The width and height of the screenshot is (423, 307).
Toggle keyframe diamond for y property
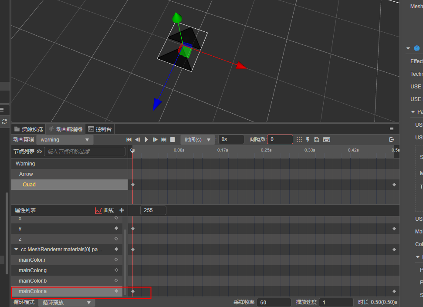116,228
